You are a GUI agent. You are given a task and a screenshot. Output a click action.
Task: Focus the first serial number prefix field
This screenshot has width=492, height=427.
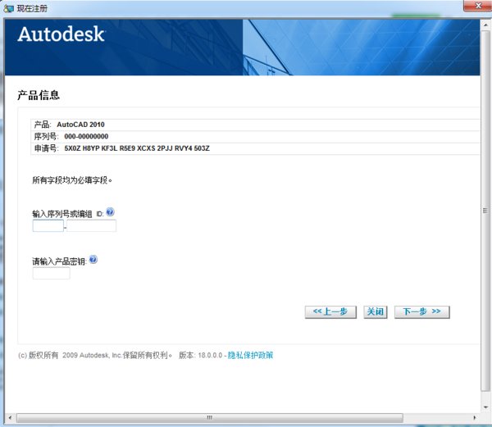[48, 225]
